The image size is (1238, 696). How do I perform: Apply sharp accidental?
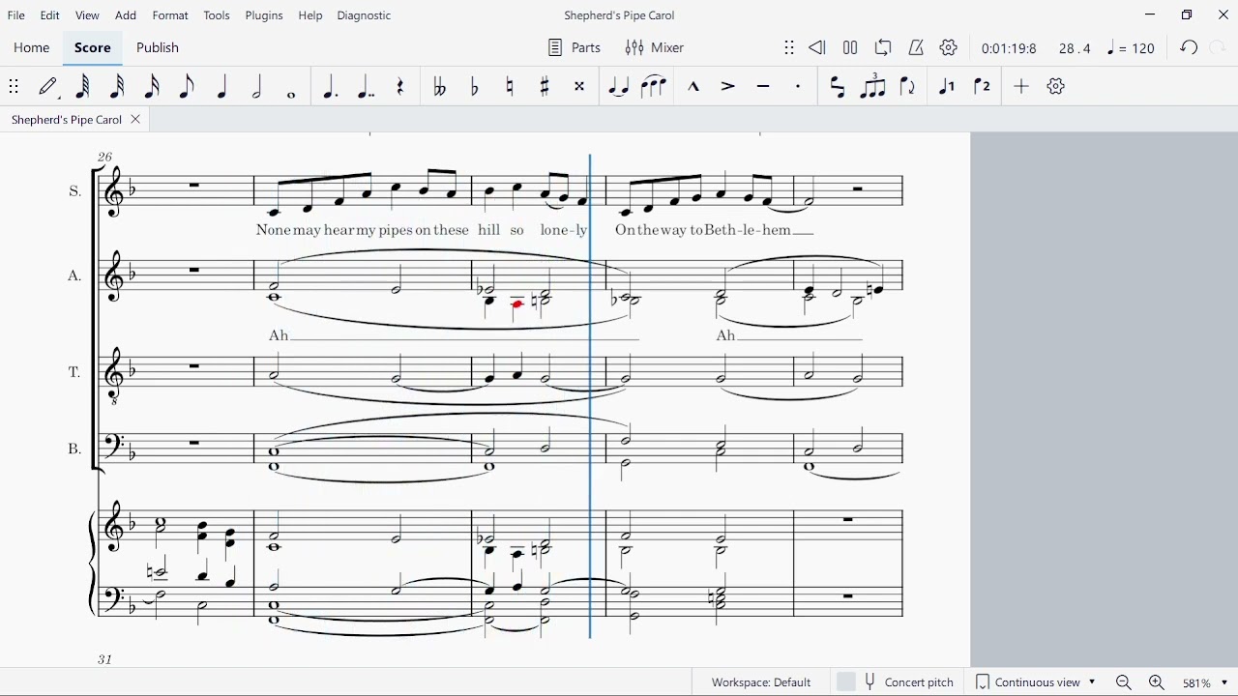click(x=545, y=87)
